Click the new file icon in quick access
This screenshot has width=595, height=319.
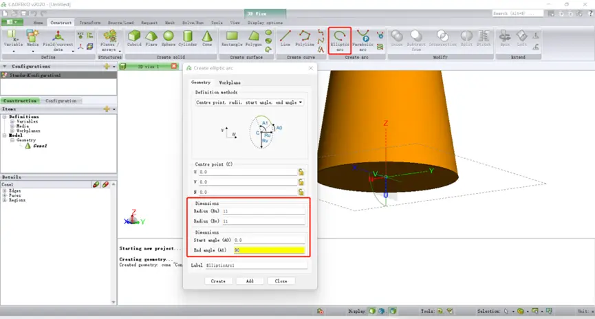[6, 13]
